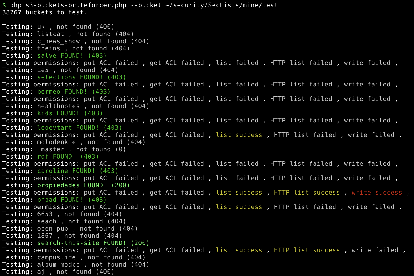Viewport: 414px width, 276px height.
Task: Click the green "kids" bucket name
Action: [x=45, y=113]
